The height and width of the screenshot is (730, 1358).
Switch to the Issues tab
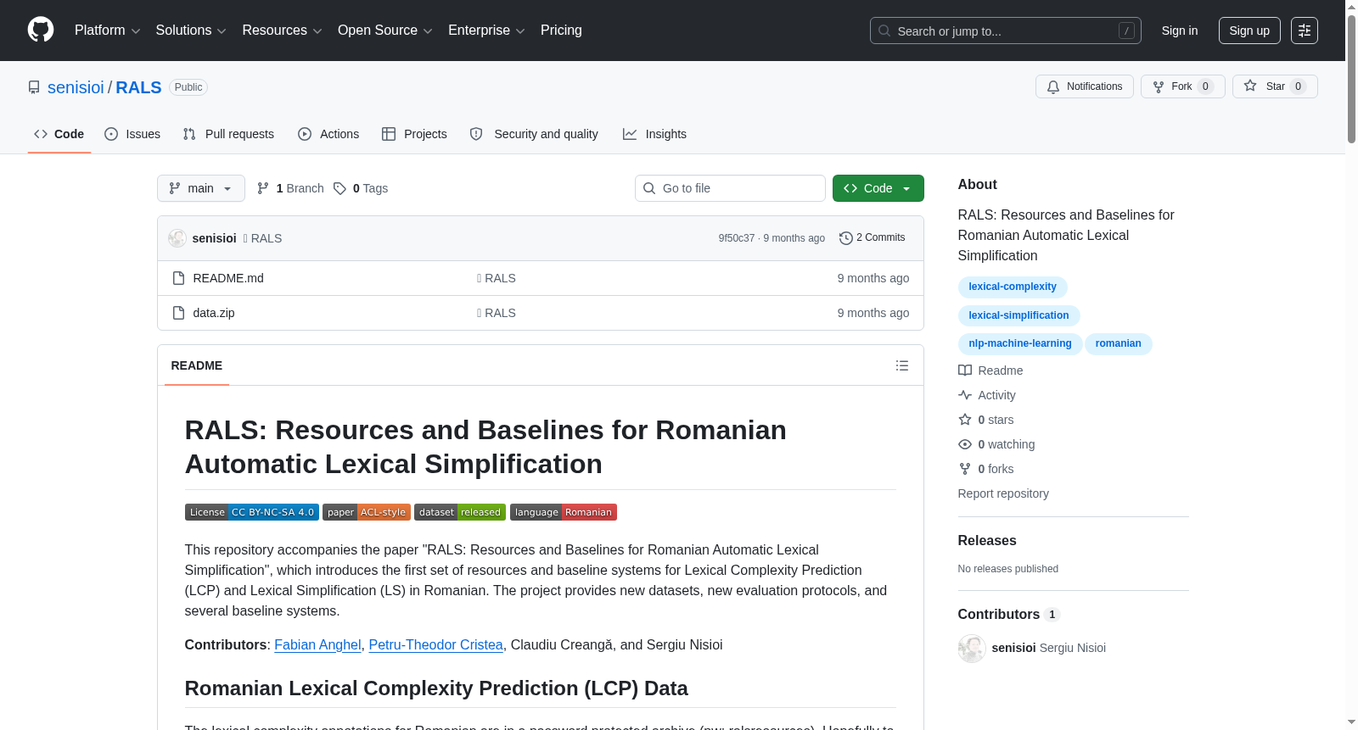coord(132,134)
